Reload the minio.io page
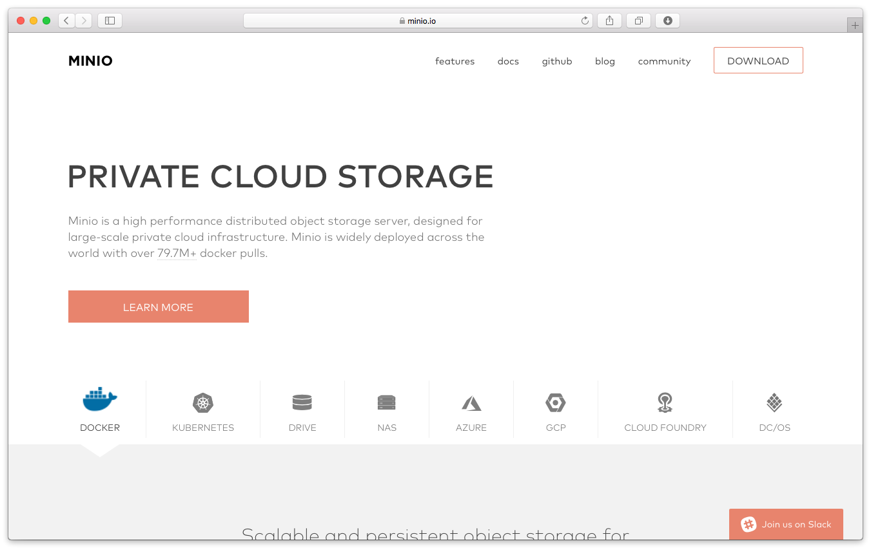 click(585, 21)
